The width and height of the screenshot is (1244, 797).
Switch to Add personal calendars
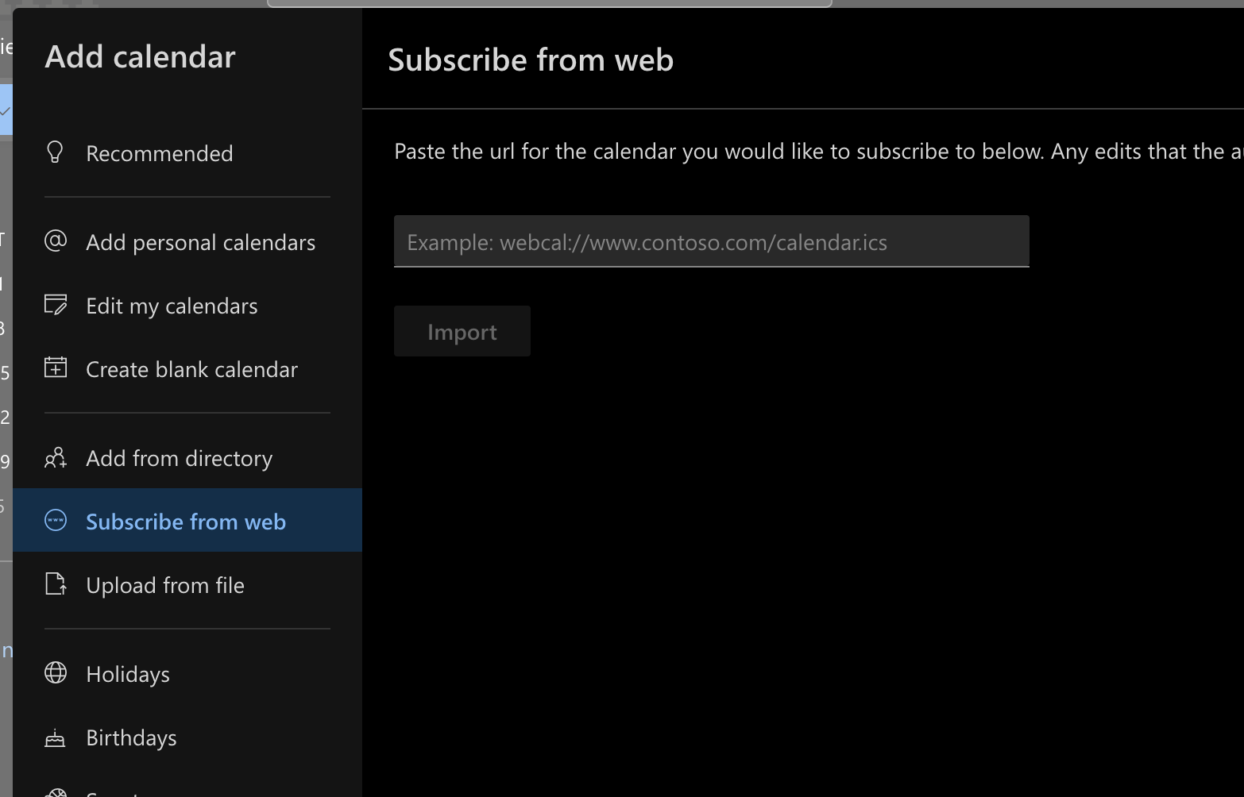(x=200, y=241)
